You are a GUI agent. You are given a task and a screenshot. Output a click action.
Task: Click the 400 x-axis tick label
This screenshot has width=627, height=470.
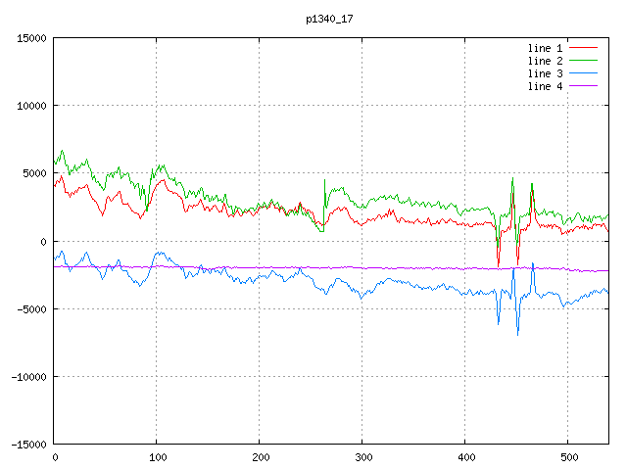click(464, 457)
